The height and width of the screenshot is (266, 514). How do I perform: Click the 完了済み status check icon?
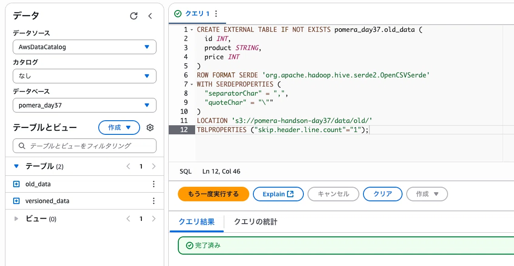[x=189, y=246]
